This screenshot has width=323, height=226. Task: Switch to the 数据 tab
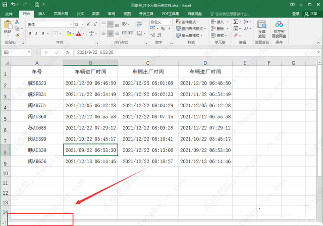[x=96, y=14]
